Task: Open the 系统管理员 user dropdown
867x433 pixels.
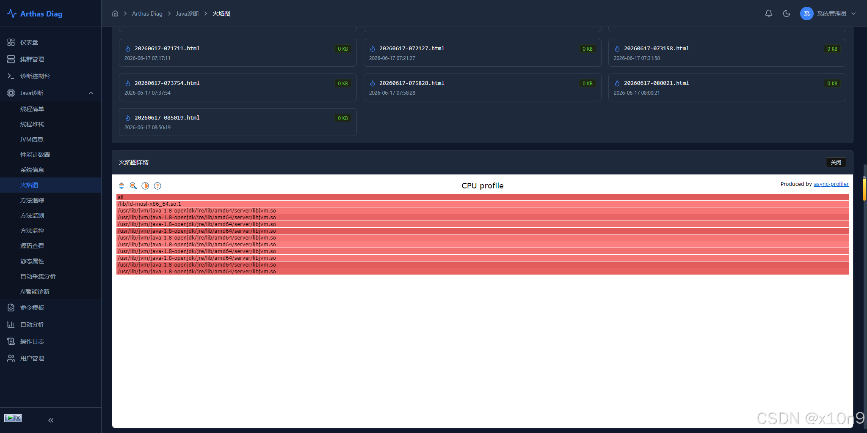Action: pos(828,14)
